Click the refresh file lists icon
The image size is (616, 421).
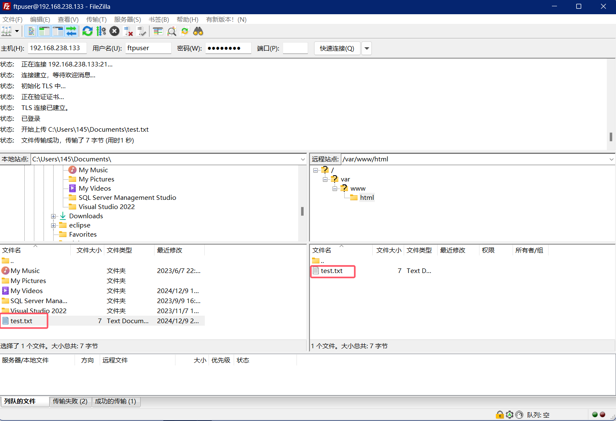point(88,31)
